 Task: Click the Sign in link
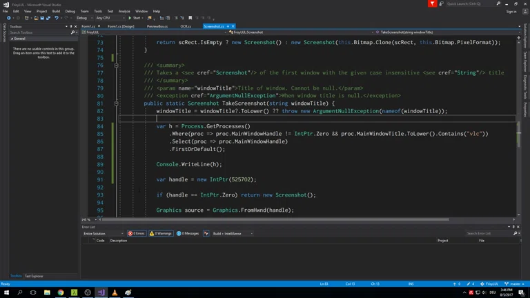tap(511, 12)
